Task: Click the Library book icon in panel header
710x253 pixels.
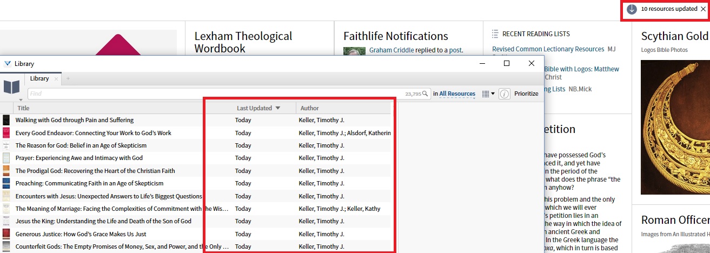Action: (x=12, y=86)
